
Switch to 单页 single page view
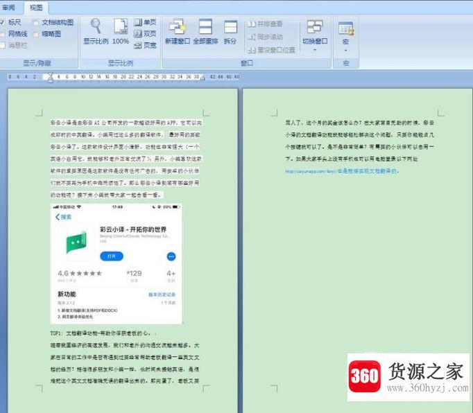point(145,22)
